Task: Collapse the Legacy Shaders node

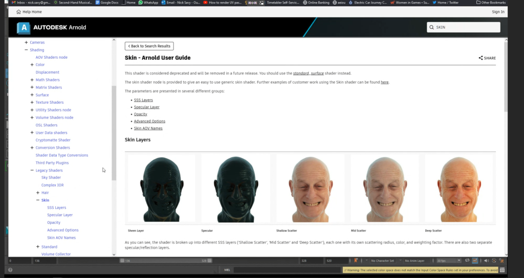Action: click(x=32, y=170)
